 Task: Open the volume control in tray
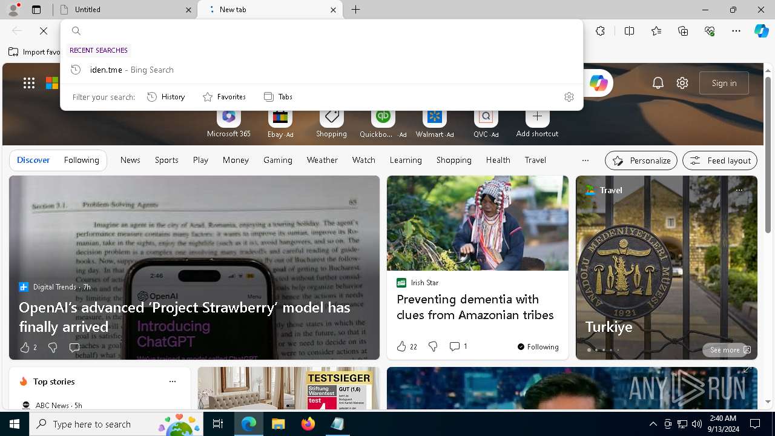[x=696, y=424]
